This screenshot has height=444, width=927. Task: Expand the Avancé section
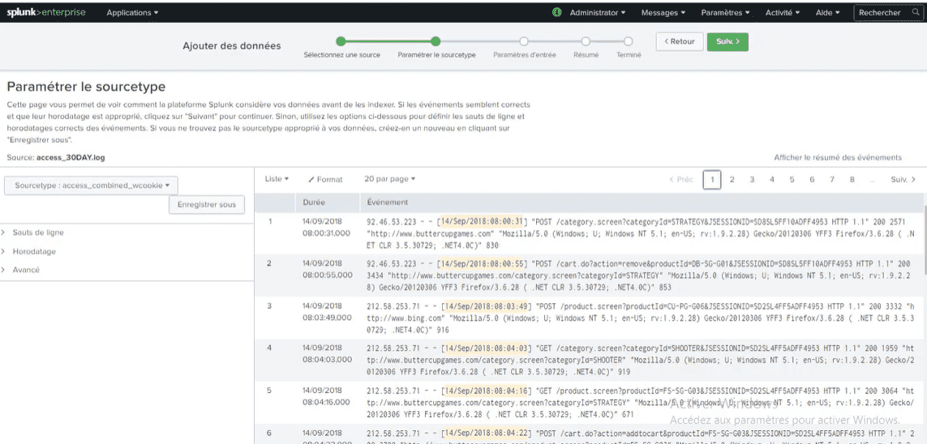tap(26, 270)
